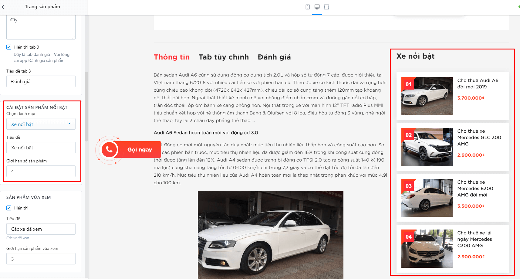Open Cho thuê xe Mercedes GLC 300 link
This screenshot has width=520, height=279.
[x=479, y=138]
